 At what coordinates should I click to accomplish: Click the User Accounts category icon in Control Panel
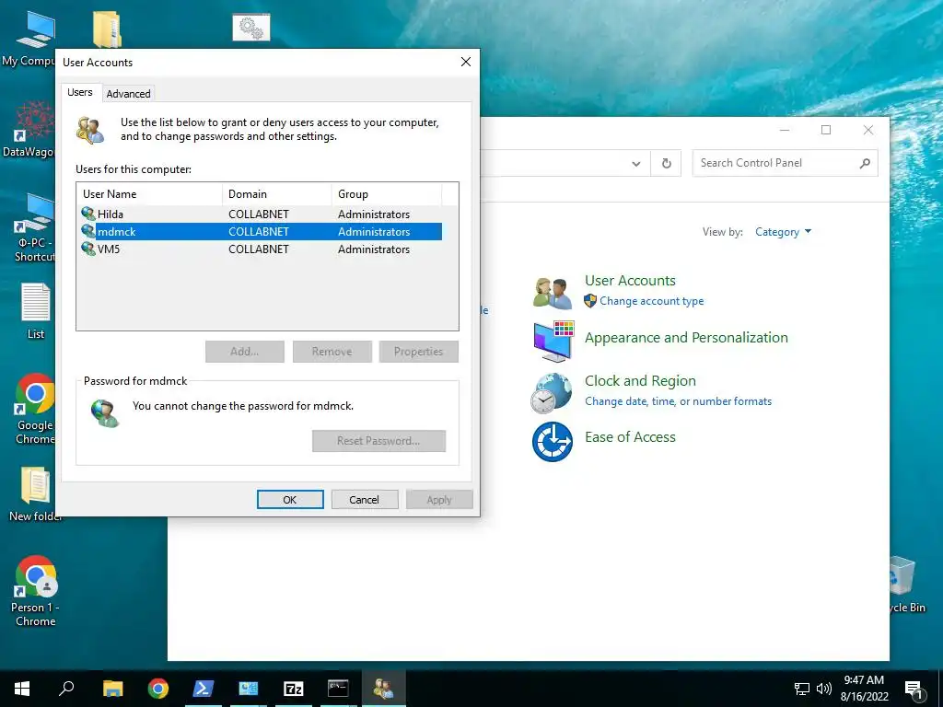click(553, 293)
